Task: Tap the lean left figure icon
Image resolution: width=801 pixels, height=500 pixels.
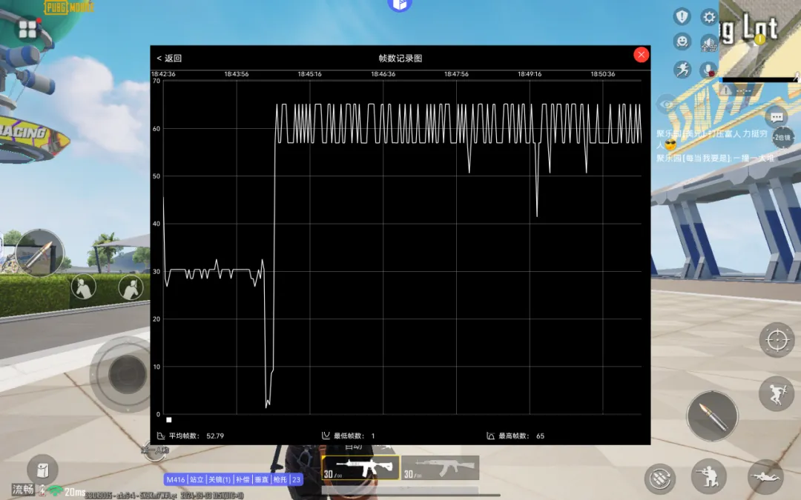Action: 83,286
